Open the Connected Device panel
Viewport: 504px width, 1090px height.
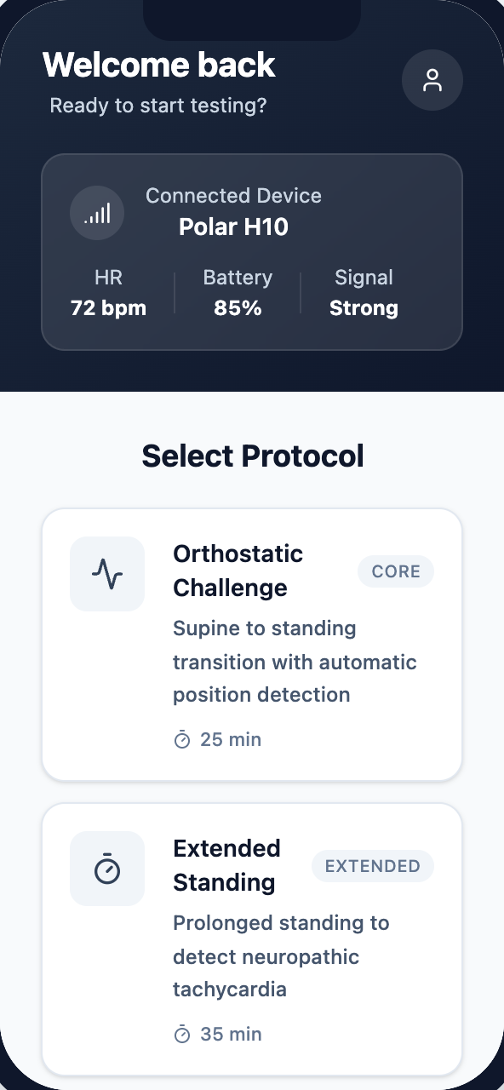(x=252, y=251)
